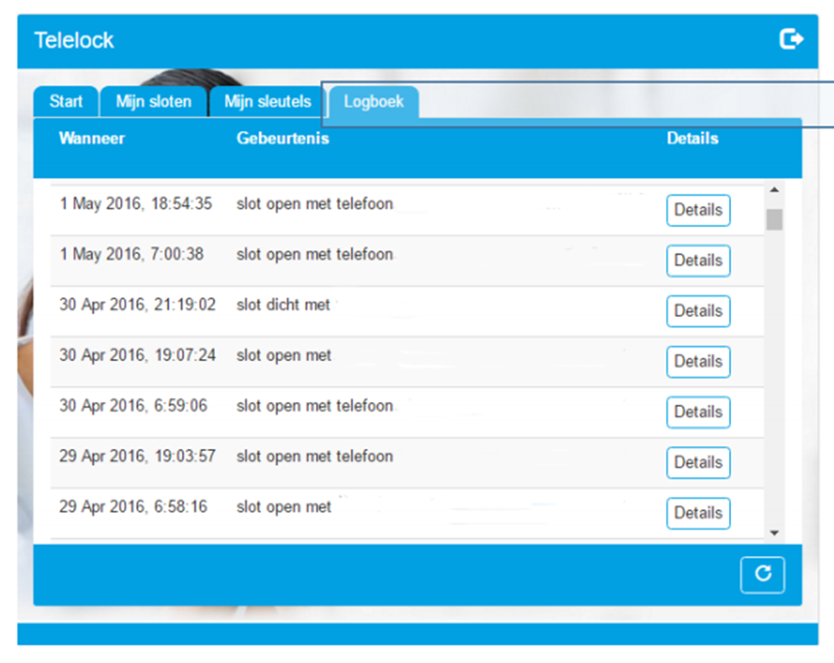834x663 pixels.
Task: Click the scrollbar down arrow
Action: (775, 533)
